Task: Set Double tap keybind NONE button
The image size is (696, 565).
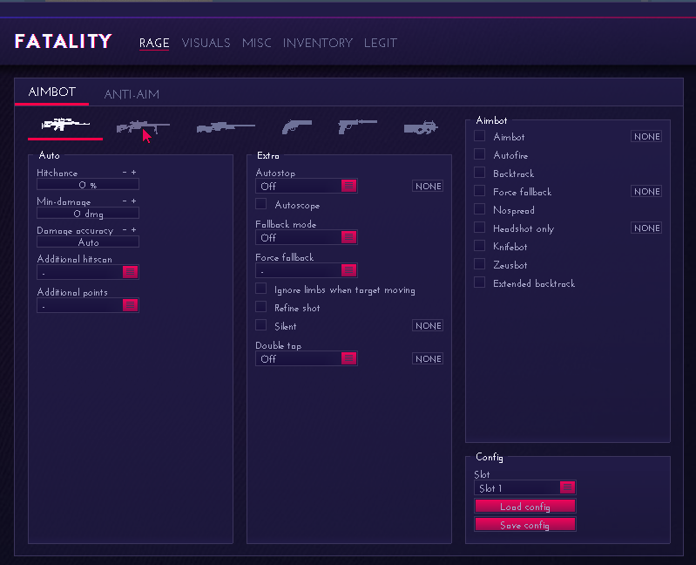Action: 428,358
